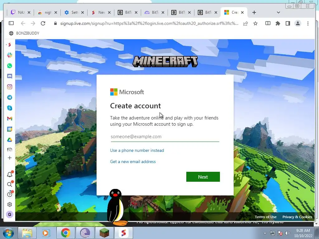
Task: Open sidebar help question mark
Action: pos(10,194)
